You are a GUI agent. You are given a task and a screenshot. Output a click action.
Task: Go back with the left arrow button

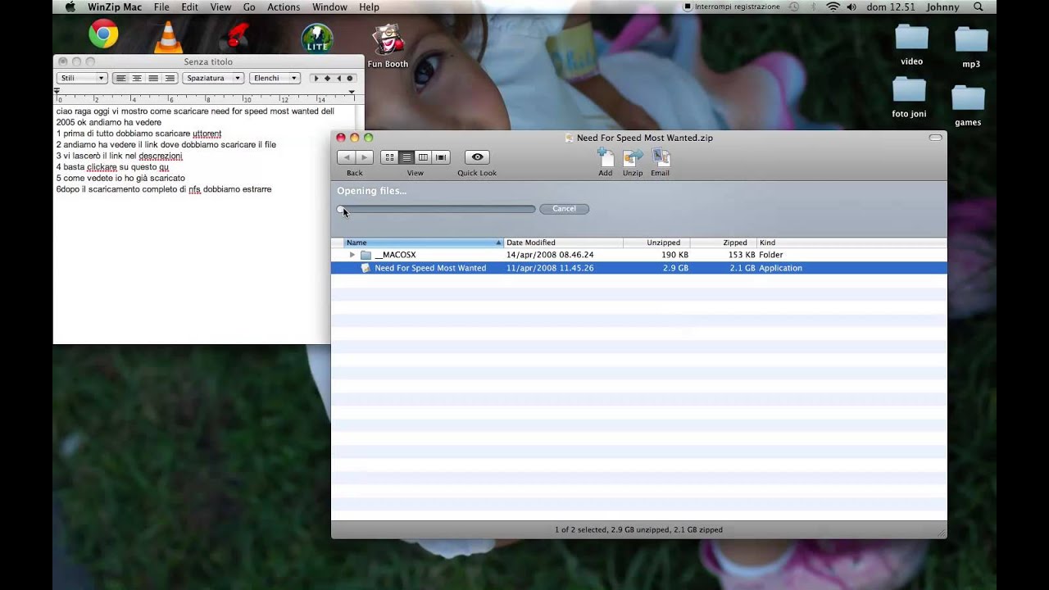click(346, 157)
